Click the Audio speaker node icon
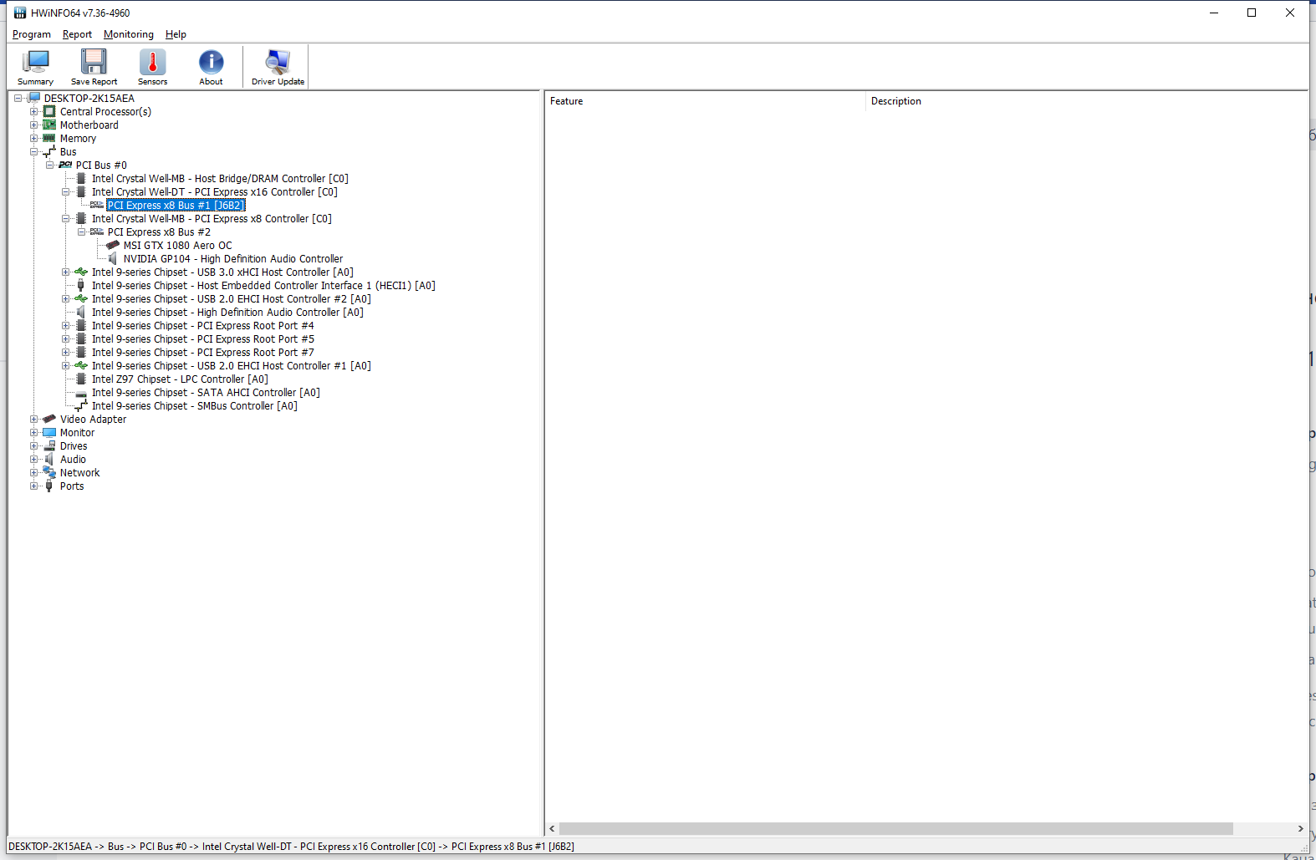Image resolution: width=1316 pixels, height=860 pixels. [49, 459]
